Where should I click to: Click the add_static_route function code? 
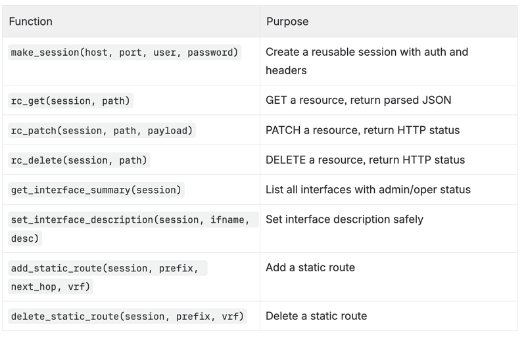click(107, 277)
